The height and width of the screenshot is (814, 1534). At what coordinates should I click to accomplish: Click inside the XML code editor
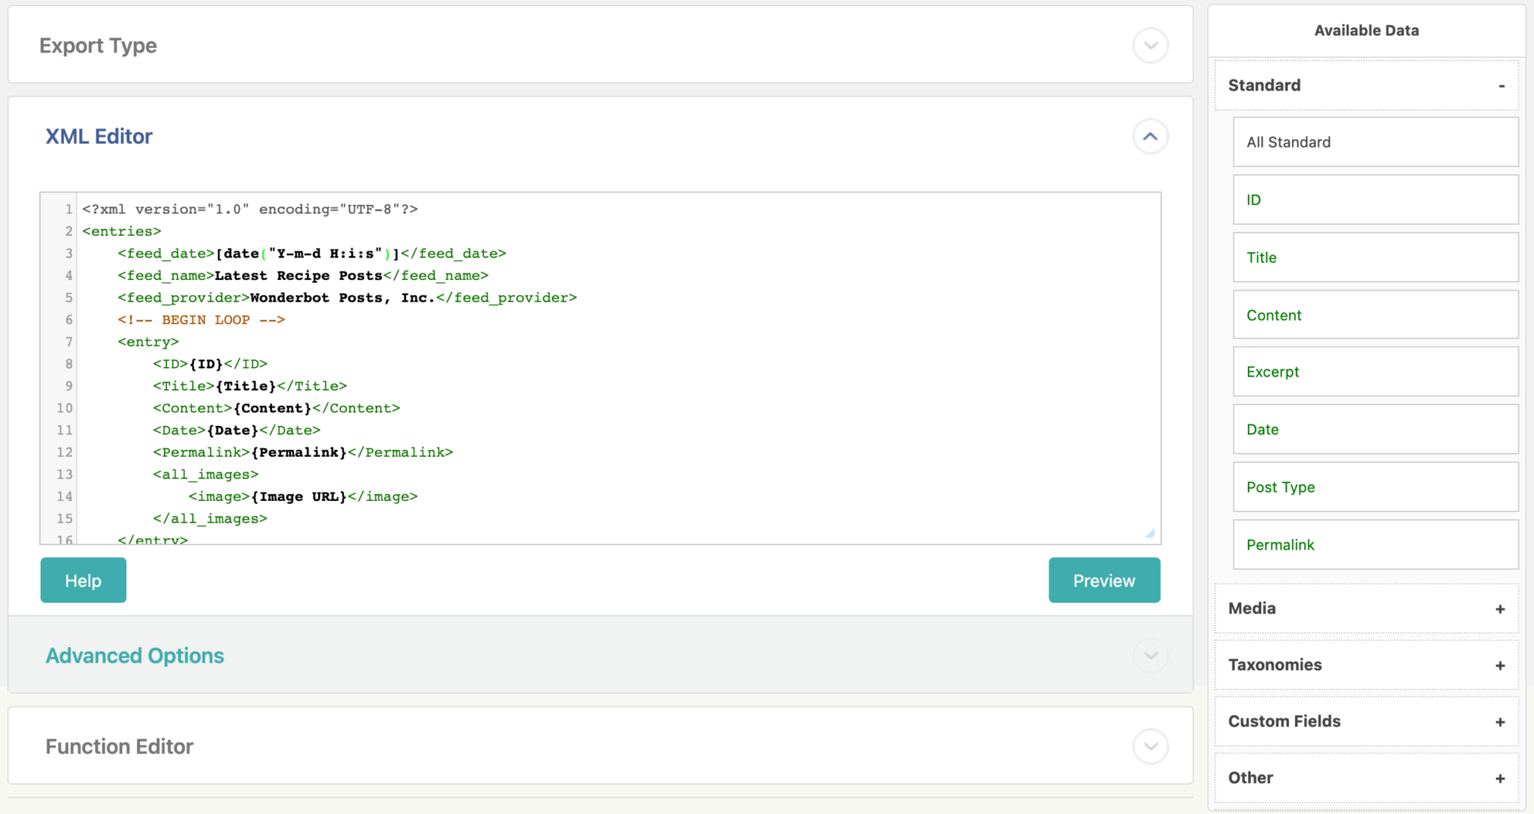click(599, 367)
